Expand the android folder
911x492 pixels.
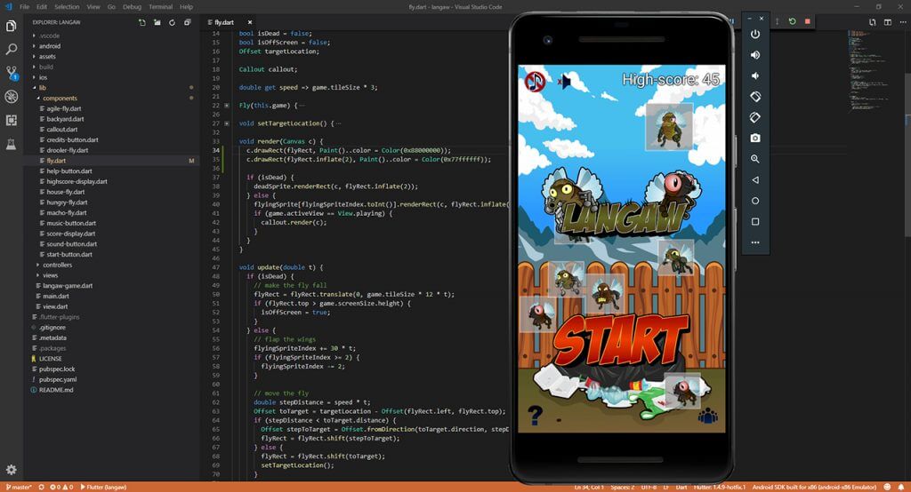pos(49,45)
